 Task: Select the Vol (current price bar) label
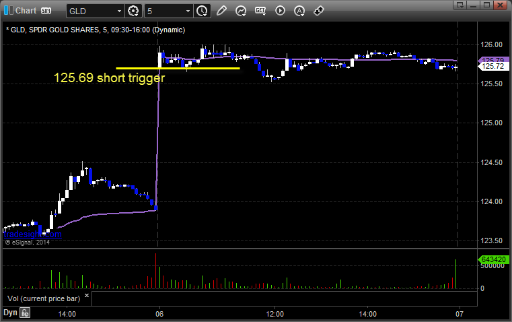[44, 298]
